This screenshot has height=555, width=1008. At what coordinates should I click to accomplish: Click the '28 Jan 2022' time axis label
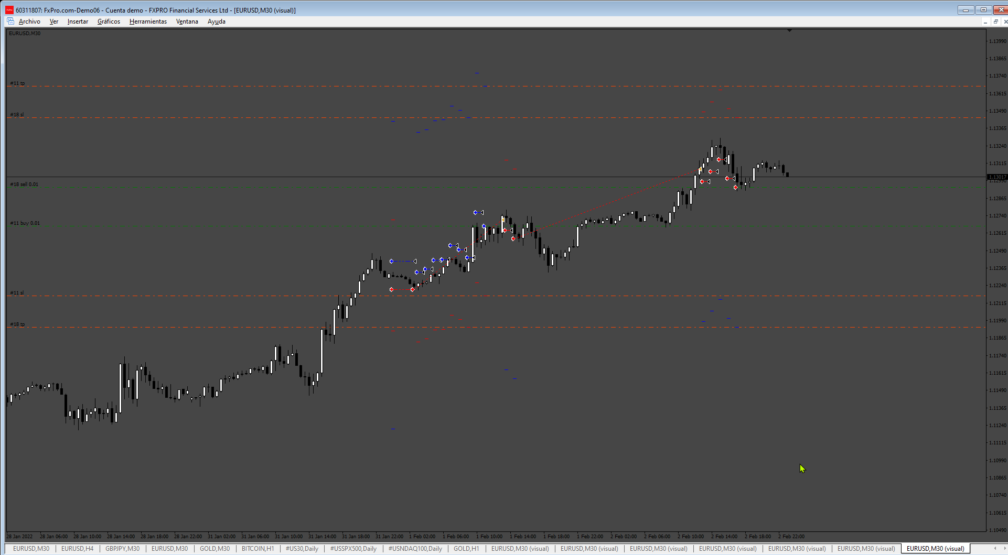coord(19,537)
